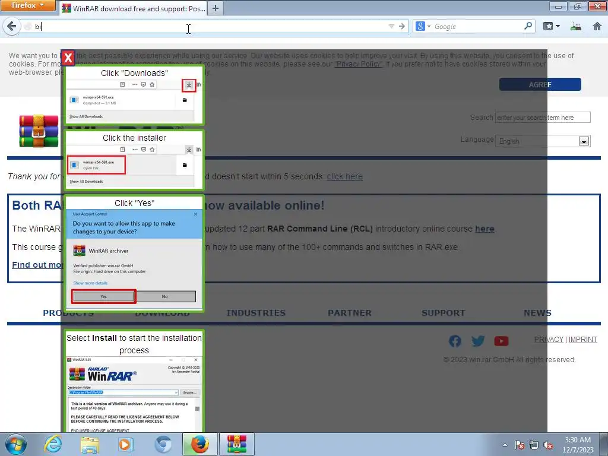608x456 pixels.
Task: Open the RCL course 'here' link
Action: (x=484, y=229)
